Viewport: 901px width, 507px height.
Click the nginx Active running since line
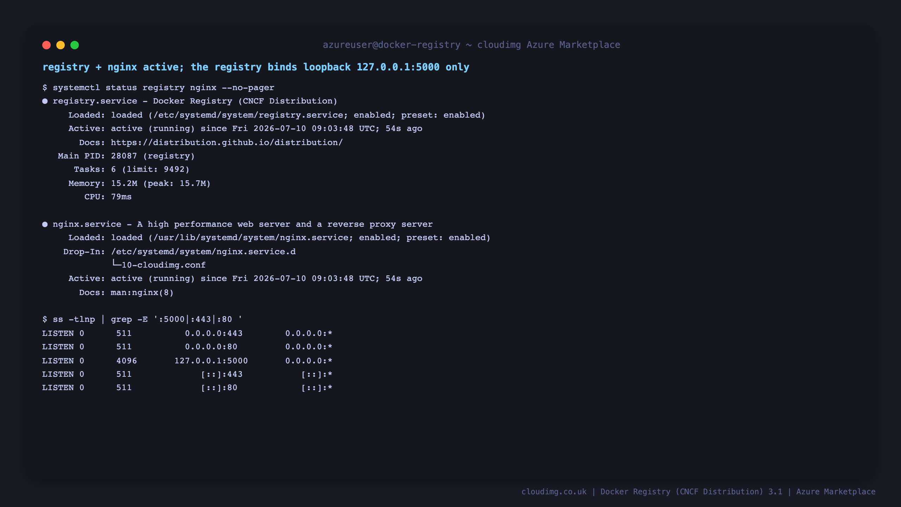point(245,279)
